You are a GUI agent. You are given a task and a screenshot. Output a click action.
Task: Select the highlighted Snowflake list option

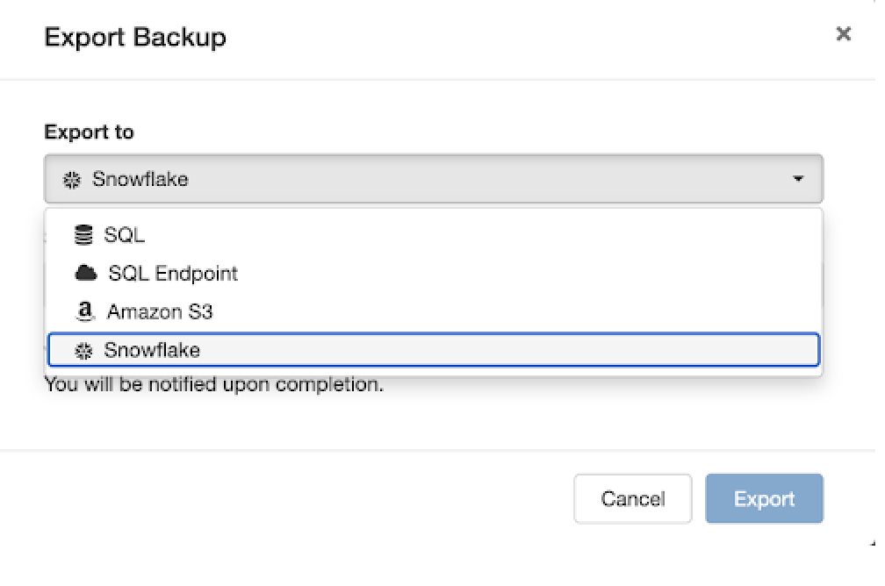click(x=433, y=350)
